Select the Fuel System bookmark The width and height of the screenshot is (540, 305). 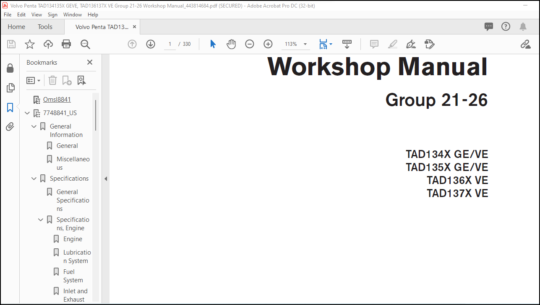tap(73, 276)
